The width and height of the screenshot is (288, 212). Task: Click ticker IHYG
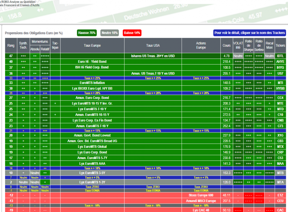[280, 68]
